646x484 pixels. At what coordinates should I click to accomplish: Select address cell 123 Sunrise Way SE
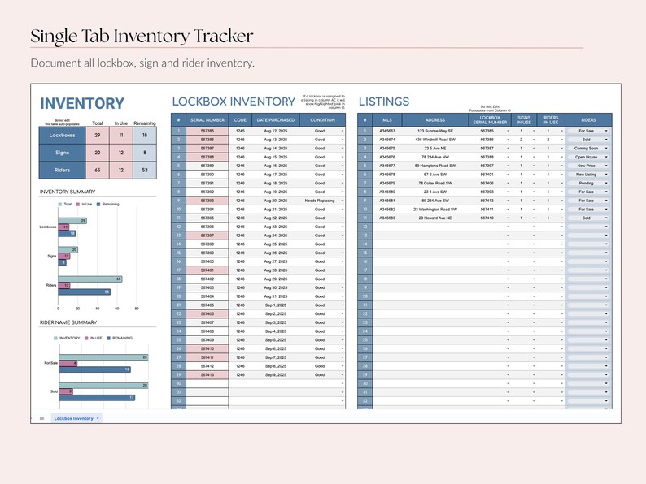435,131
